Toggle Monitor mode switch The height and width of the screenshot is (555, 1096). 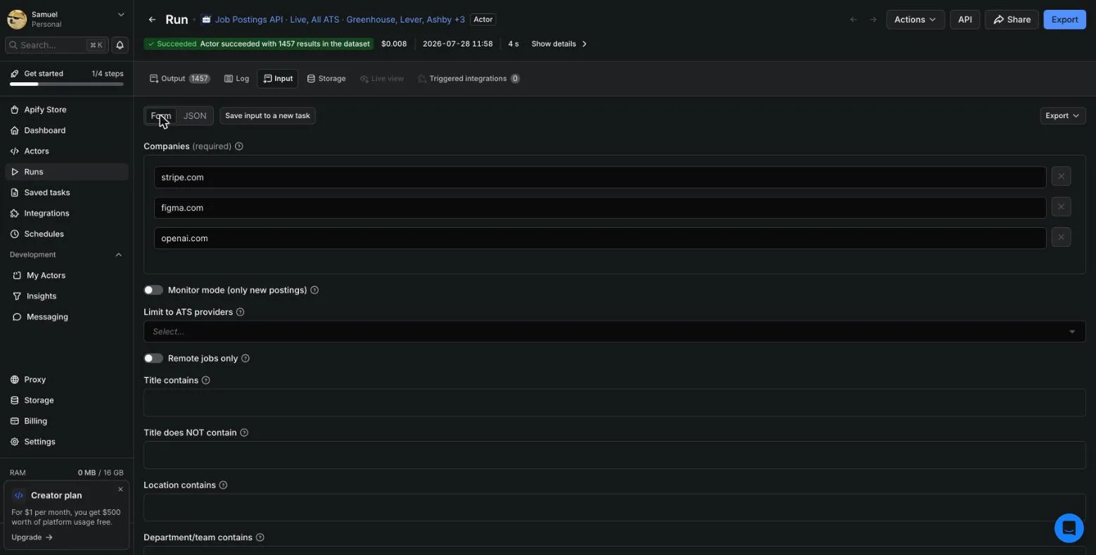[153, 290]
